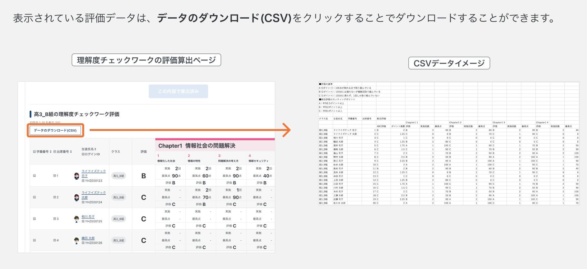
Task: Click the クラス column header
Action: pyautogui.click(x=116, y=152)
